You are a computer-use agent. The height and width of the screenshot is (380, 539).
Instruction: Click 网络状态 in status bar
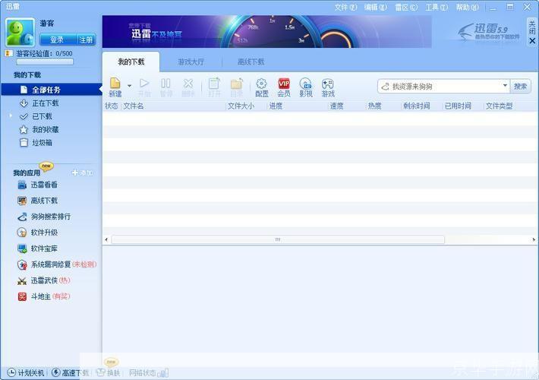point(149,372)
